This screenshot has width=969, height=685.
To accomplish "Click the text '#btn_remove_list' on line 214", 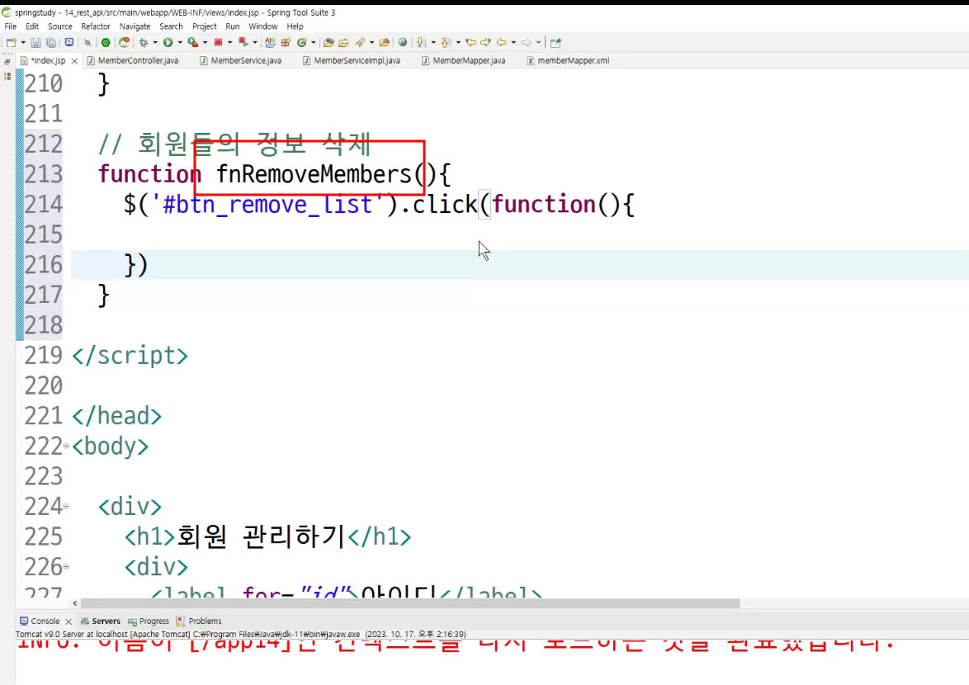I will point(267,205).
